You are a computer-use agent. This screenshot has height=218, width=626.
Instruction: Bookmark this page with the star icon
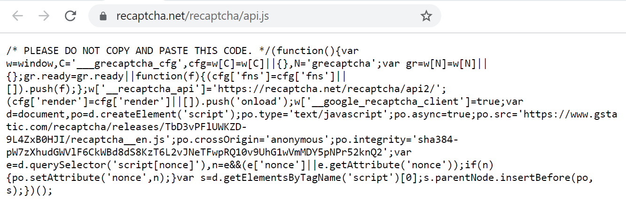click(426, 16)
